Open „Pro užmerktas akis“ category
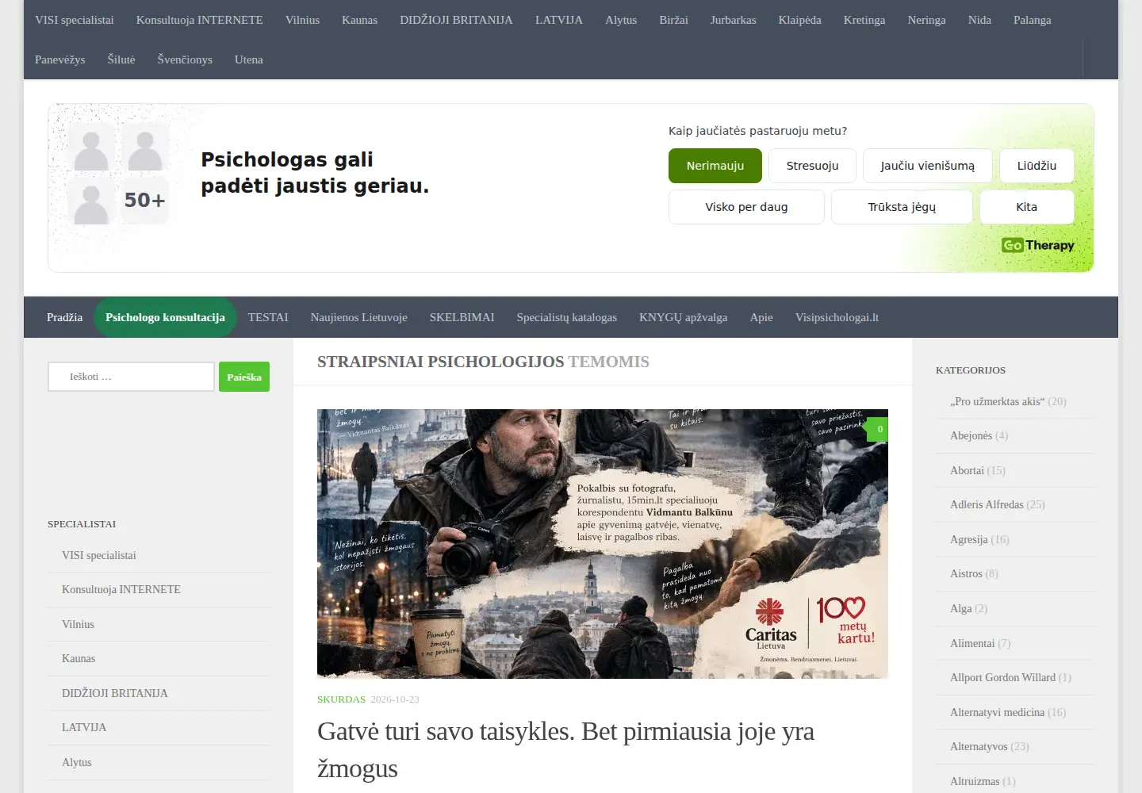This screenshot has height=793, width=1142. 998,401
